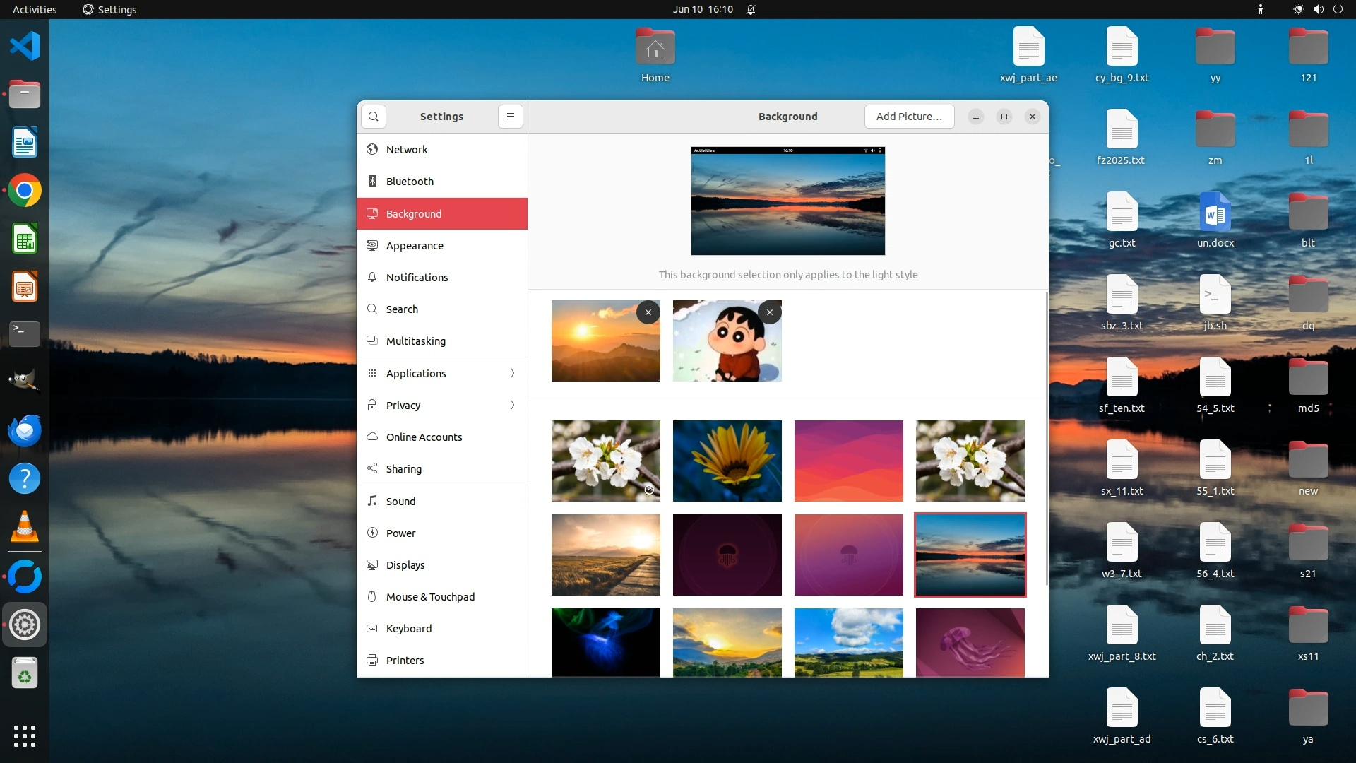
Task: Open the Settings hamburger menu
Action: pyautogui.click(x=510, y=117)
